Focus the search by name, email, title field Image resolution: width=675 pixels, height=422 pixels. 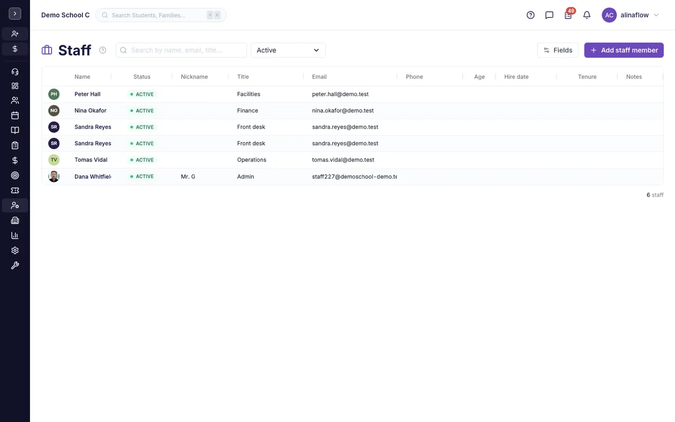pyautogui.click(x=181, y=50)
